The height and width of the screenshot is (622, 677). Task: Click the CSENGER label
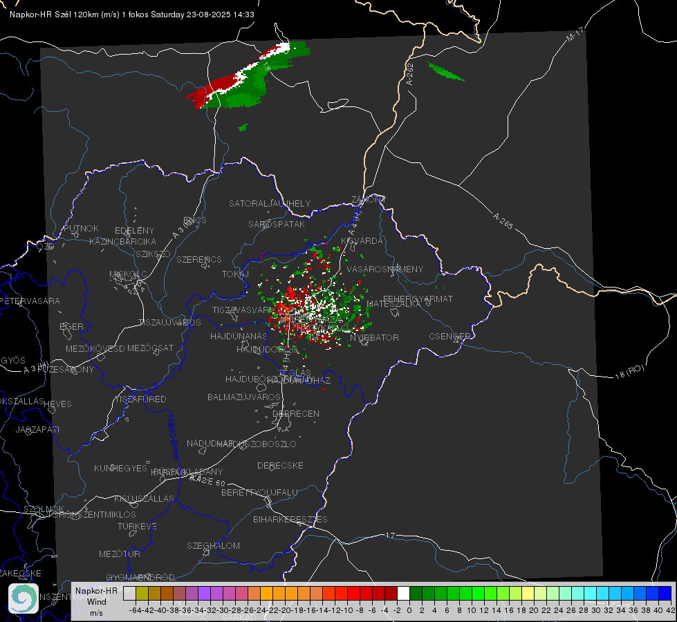pos(449,337)
